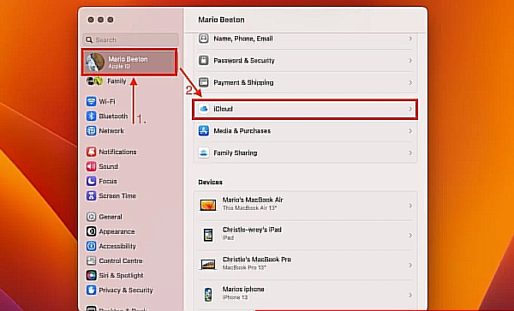Open Family label in sidebar

(117, 81)
